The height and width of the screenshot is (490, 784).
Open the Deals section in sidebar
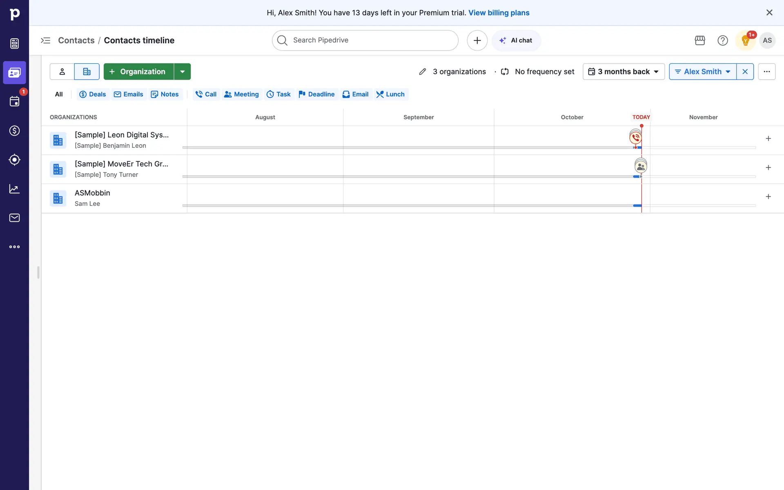(x=14, y=131)
